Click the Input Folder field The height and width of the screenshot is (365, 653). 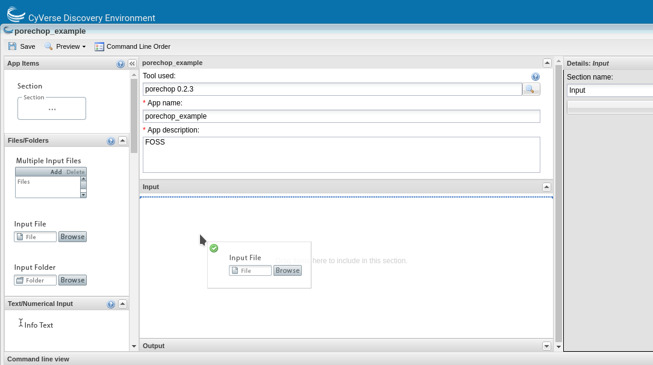tap(35, 280)
